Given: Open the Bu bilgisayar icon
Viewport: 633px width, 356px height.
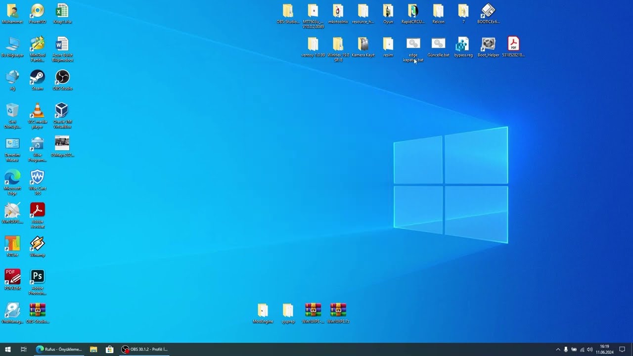Looking at the screenshot, I should click(x=12, y=47).
